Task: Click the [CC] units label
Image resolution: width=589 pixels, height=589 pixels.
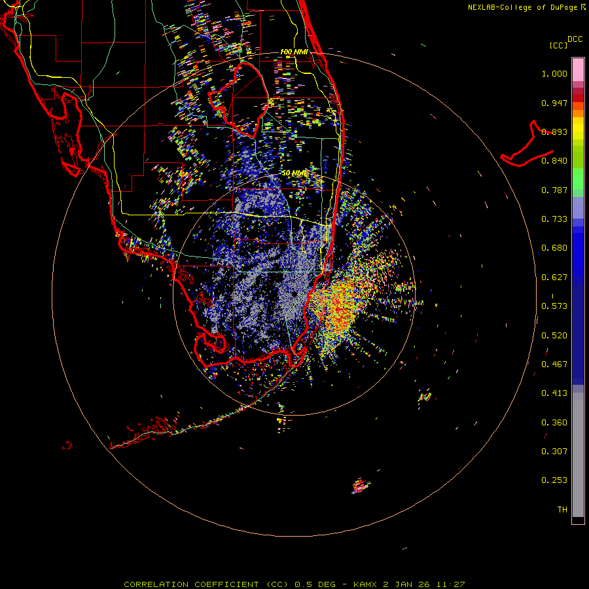Action: click(559, 45)
